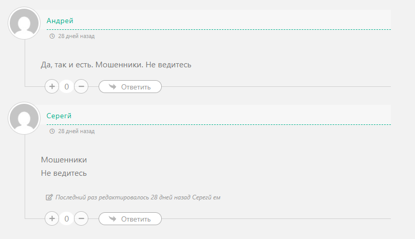
Task: Open Серегй's profile avatar
Action: coord(24,118)
